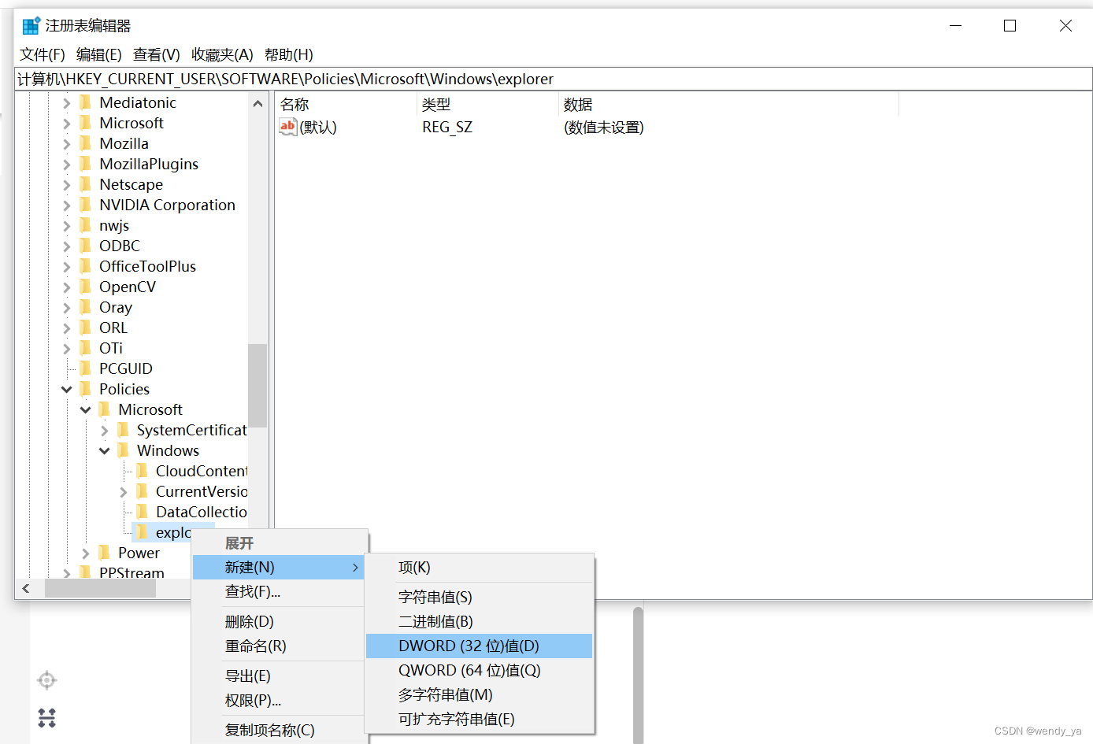Click the tree scrollbar up arrow

pos(258,103)
